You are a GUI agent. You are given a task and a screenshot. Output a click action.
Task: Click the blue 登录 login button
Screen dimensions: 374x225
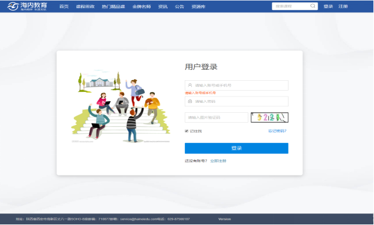point(236,148)
